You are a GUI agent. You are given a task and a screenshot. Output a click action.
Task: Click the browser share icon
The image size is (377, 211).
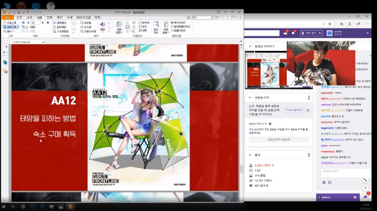[x=358, y=24]
